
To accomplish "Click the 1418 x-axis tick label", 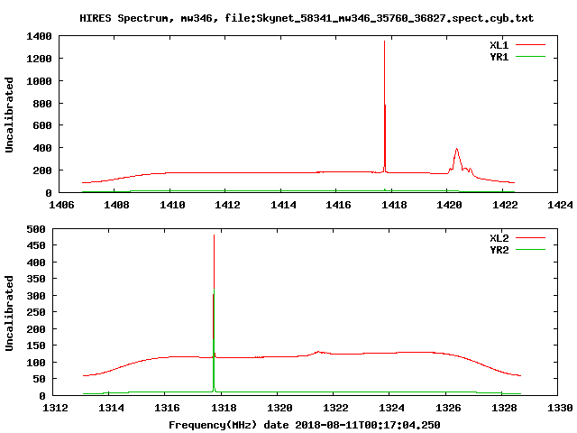I will pyautogui.click(x=394, y=205).
